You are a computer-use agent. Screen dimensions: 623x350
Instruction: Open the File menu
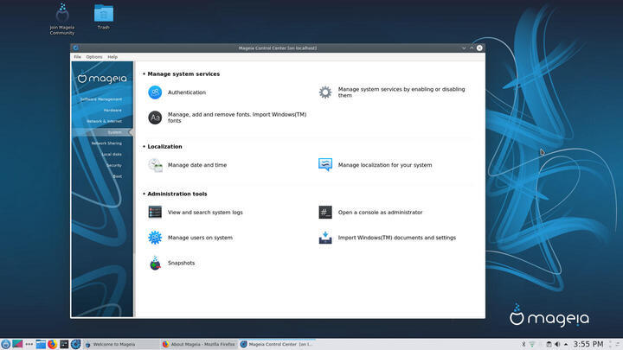(x=78, y=57)
